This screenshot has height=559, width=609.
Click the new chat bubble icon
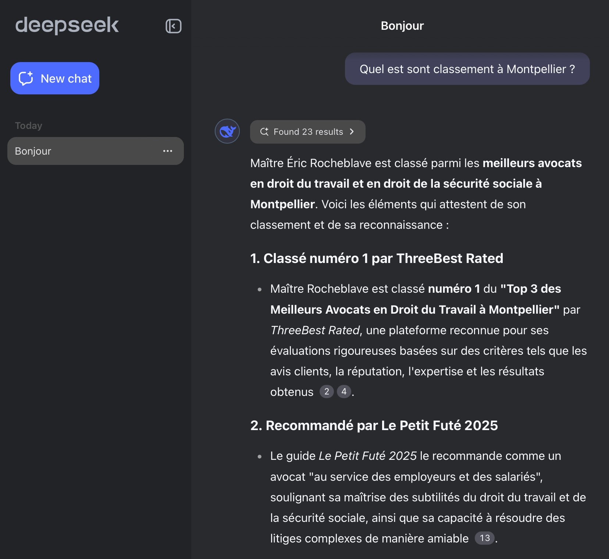coord(26,78)
